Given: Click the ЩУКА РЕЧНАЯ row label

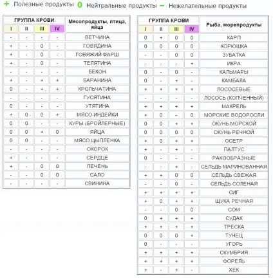Looking at the screenshot, I should tap(234, 201).
